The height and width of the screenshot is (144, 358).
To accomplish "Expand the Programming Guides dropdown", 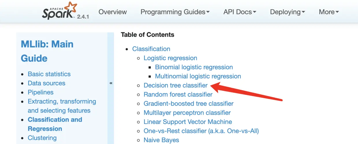I will point(175,12).
